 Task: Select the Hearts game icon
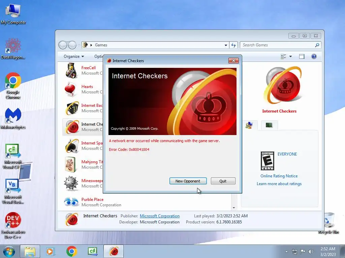[x=71, y=89]
